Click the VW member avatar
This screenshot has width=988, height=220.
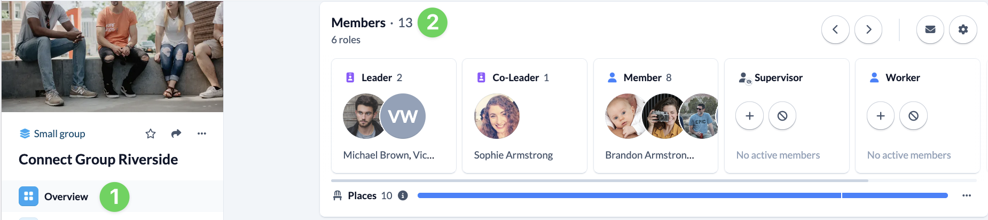(403, 116)
